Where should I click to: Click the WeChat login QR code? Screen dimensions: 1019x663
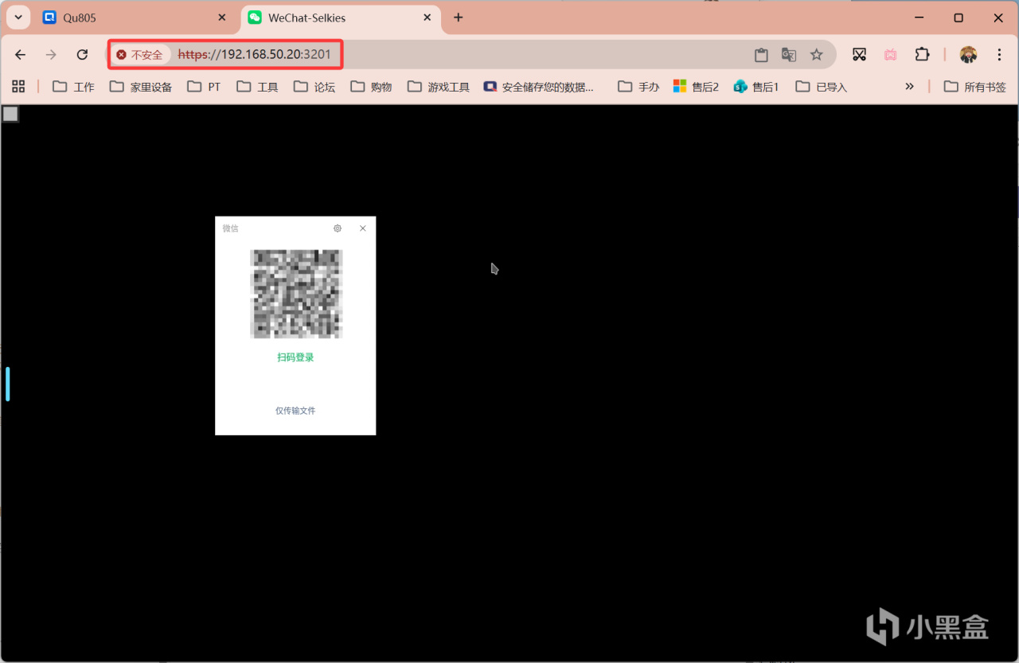click(296, 294)
